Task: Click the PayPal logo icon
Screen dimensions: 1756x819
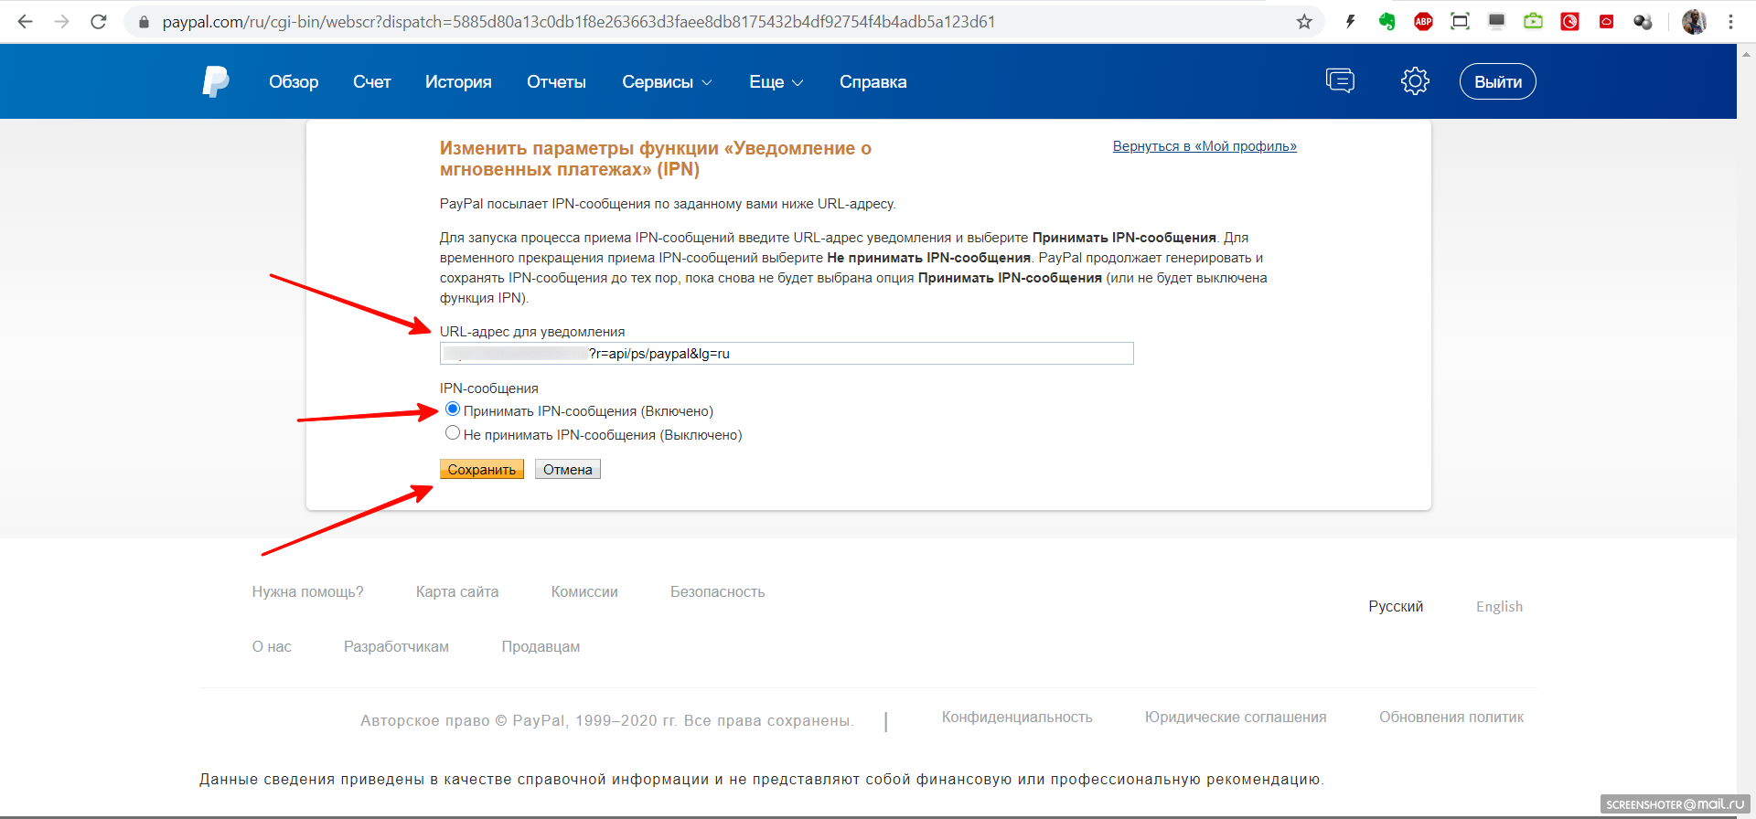Action: (x=215, y=81)
